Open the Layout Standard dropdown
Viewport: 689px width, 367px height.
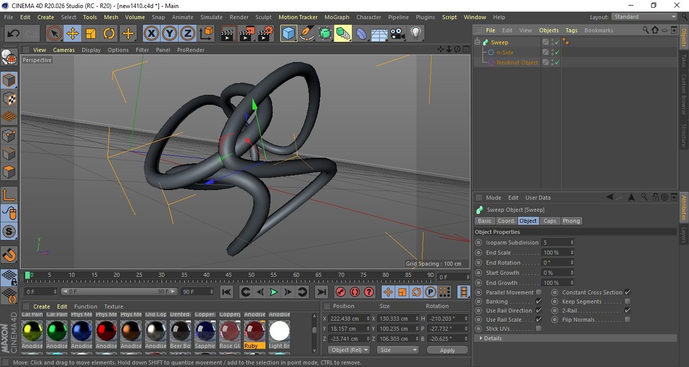645,17
